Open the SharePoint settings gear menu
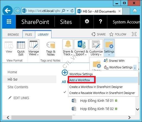142x122 pixels. (87, 22)
